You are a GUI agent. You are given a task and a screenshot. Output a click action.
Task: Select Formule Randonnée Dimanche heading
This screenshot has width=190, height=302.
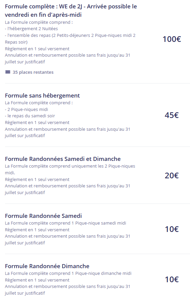47,266
